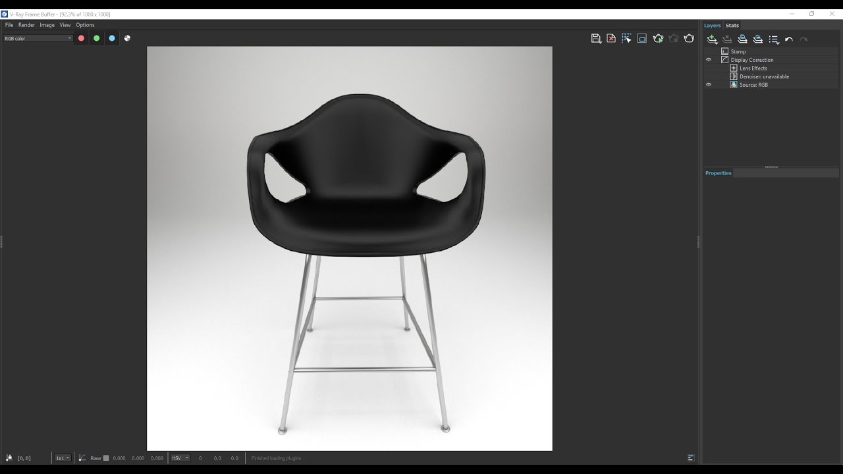Viewport: 843px width, 474px height.
Task: Switch to the Stats tab
Action: pyautogui.click(x=732, y=26)
